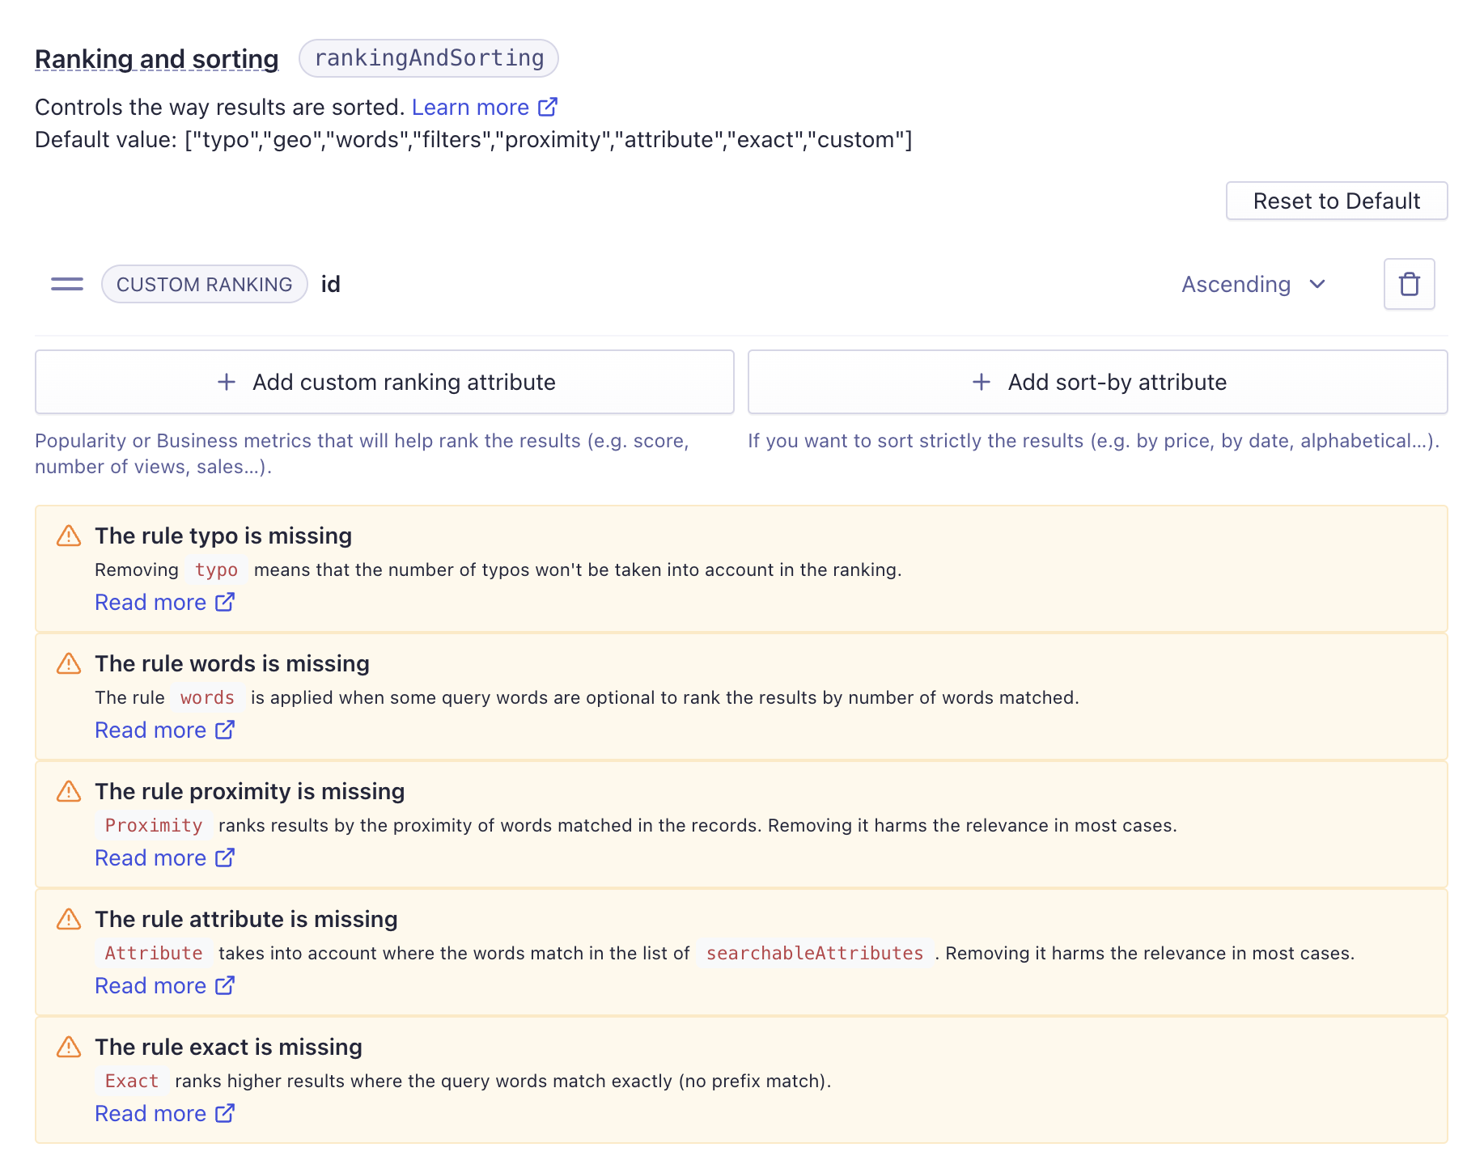Image resolution: width=1484 pixels, height=1160 pixels.
Task: Click the typo code label
Action: pos(216,569)
